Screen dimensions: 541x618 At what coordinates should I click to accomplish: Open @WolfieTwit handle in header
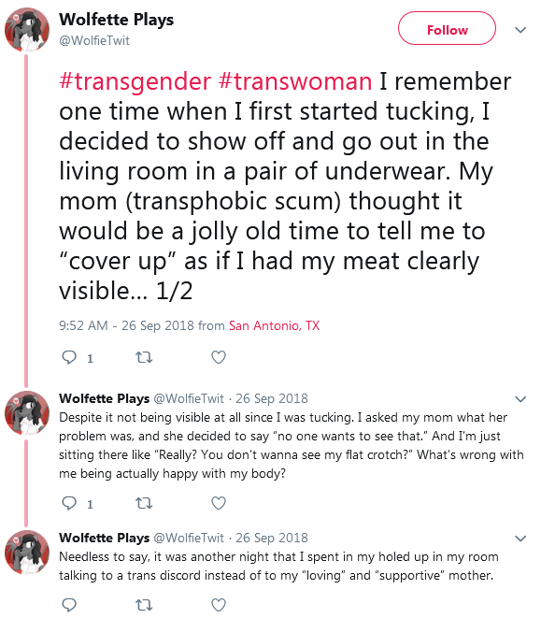point(94,40)
